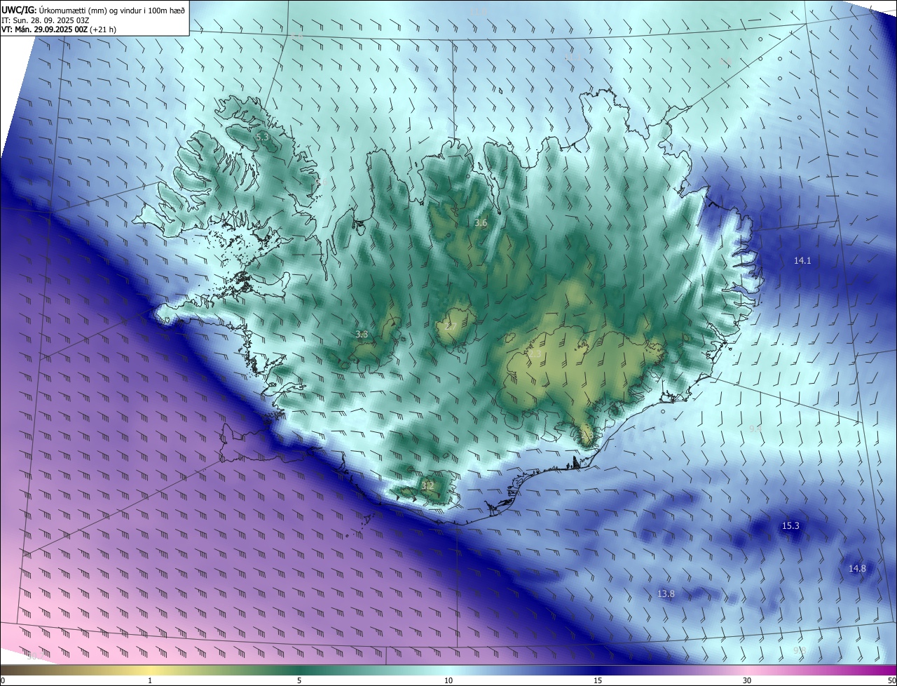Click the 3.3 value label on land
Image resolution: width=897 pixels, height=686 pixels.
[362, 334]
